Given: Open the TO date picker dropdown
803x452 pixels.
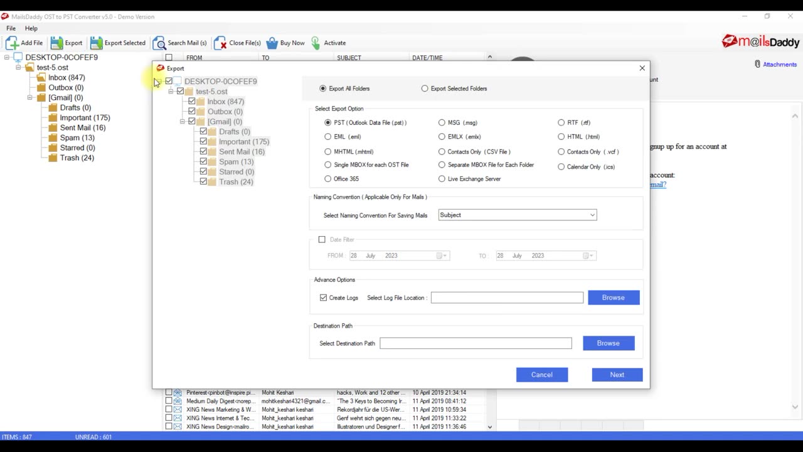Looking at the screenshot, I should click(588, 256).
